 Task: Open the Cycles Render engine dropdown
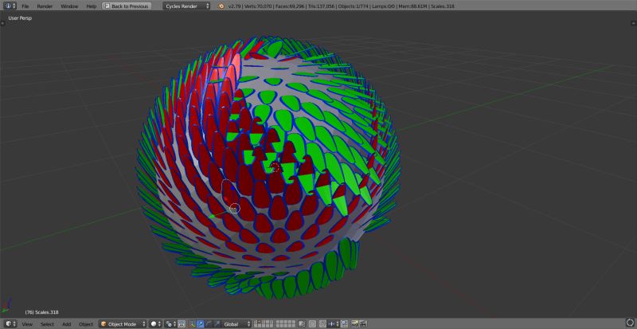click(x=186, y=6)
